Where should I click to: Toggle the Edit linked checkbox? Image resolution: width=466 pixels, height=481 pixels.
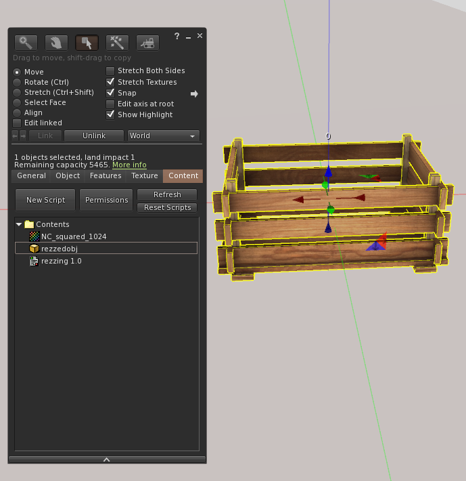coord(18,123)
